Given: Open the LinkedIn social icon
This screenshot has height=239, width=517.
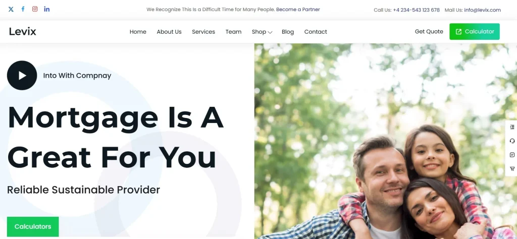Looking at the screenshot, I should click(47, 9).
